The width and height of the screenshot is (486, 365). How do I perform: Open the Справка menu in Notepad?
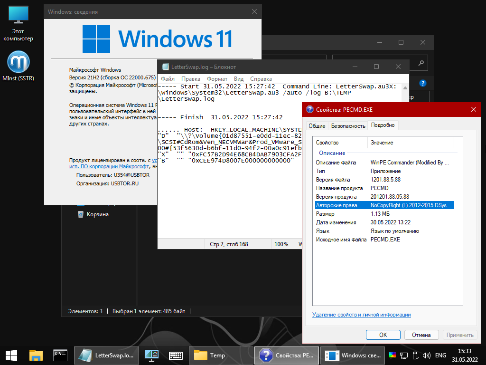pyautogui.click(x=261, y=79)
